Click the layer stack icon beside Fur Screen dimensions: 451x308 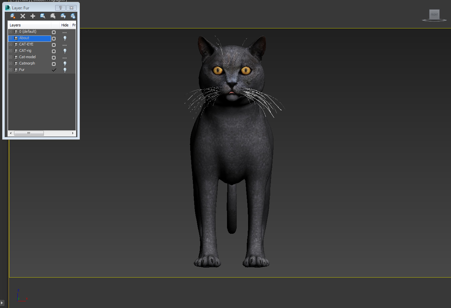tap(15, 70)
